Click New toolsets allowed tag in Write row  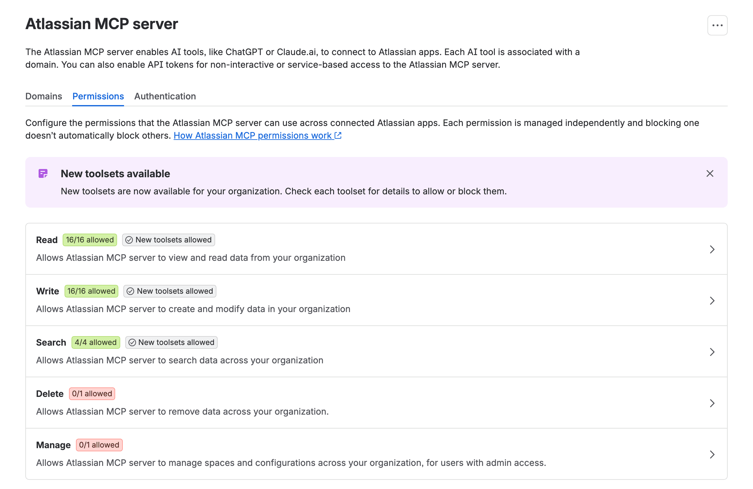170,291
